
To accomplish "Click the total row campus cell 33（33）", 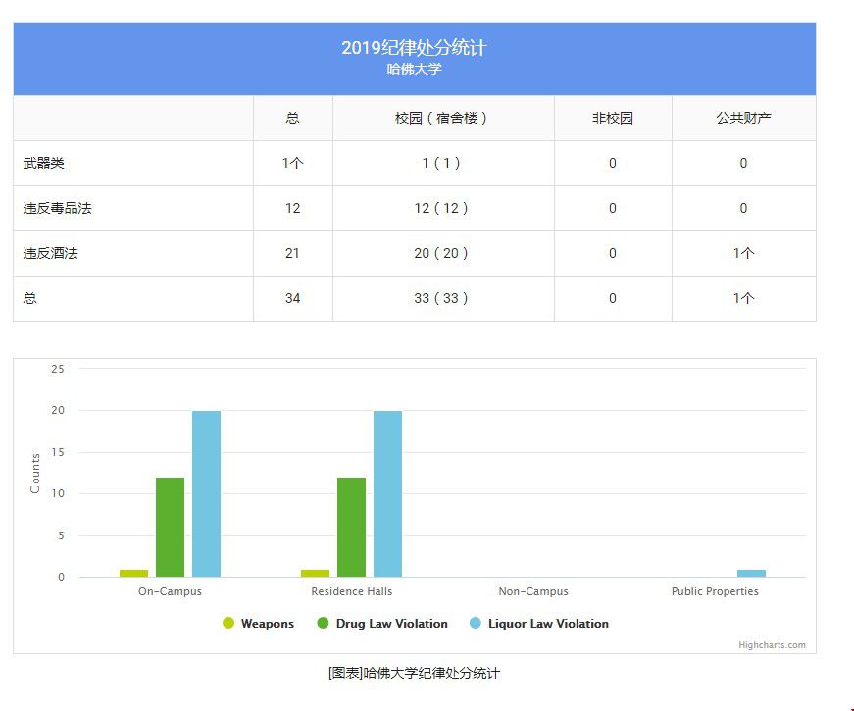I will coord(441,298).
